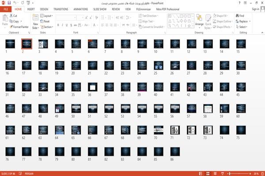Open Shape Effects options
This screenshot has height=176, width=265.
[x=223, y=27]
